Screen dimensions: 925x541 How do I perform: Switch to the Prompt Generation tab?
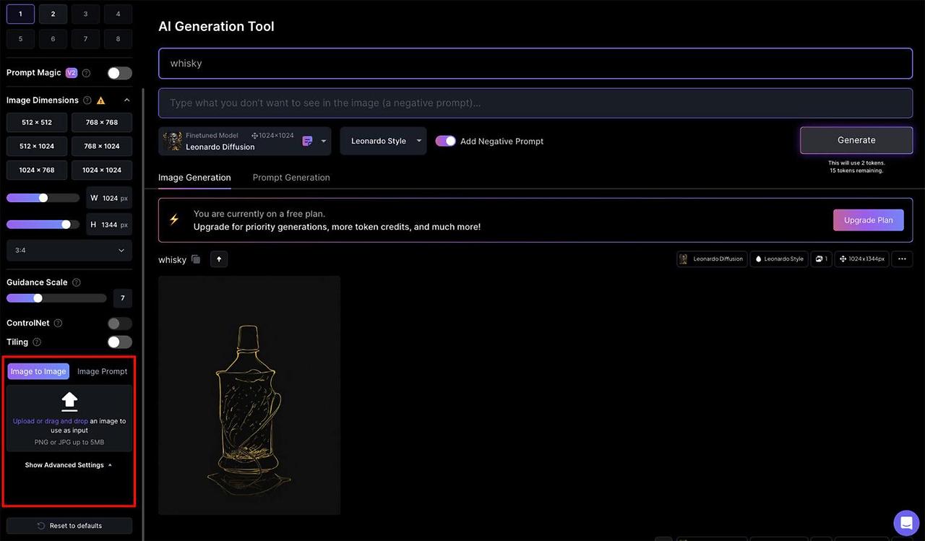(291, 178)
